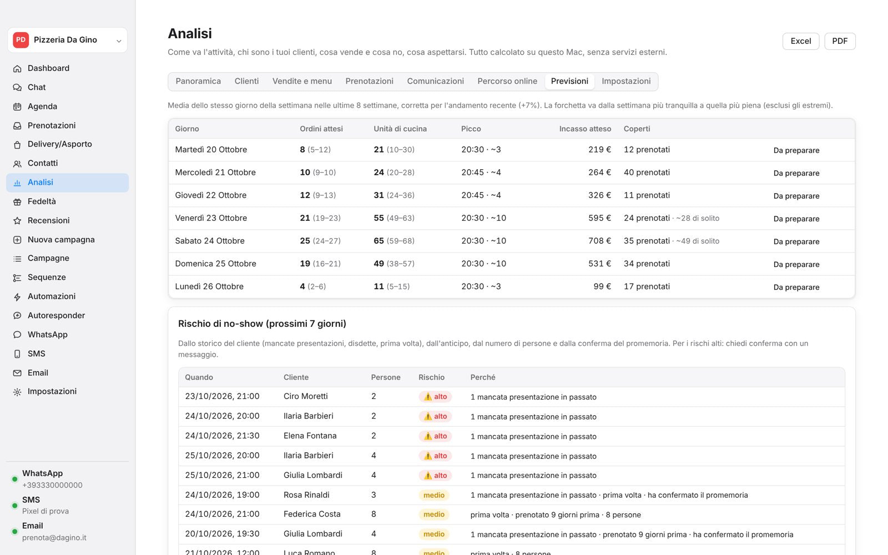The width and height of the screenshot is (888, 555).
Task: Click the sidebar Impostazioni gear icon
Action: point(17,392)
